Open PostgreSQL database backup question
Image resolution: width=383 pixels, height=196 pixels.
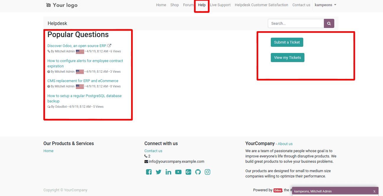point(84,99)
